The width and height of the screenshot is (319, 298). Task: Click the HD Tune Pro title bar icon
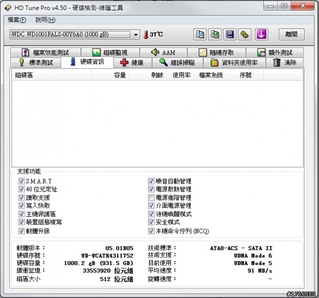coord(8,8)
